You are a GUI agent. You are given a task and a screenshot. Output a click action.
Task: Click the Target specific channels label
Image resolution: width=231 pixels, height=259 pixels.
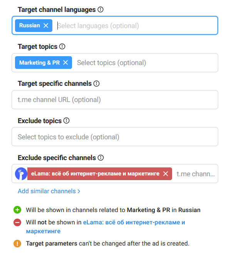pyautogui.click(x=55, y=84)
